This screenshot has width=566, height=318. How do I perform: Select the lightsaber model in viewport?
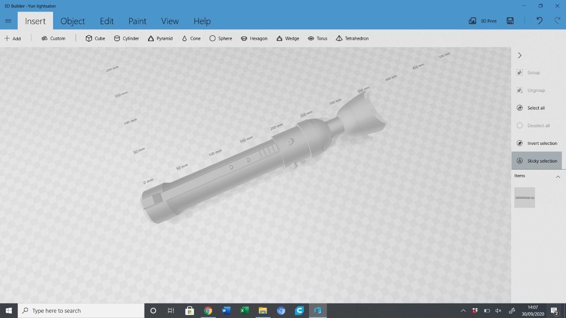264,156
